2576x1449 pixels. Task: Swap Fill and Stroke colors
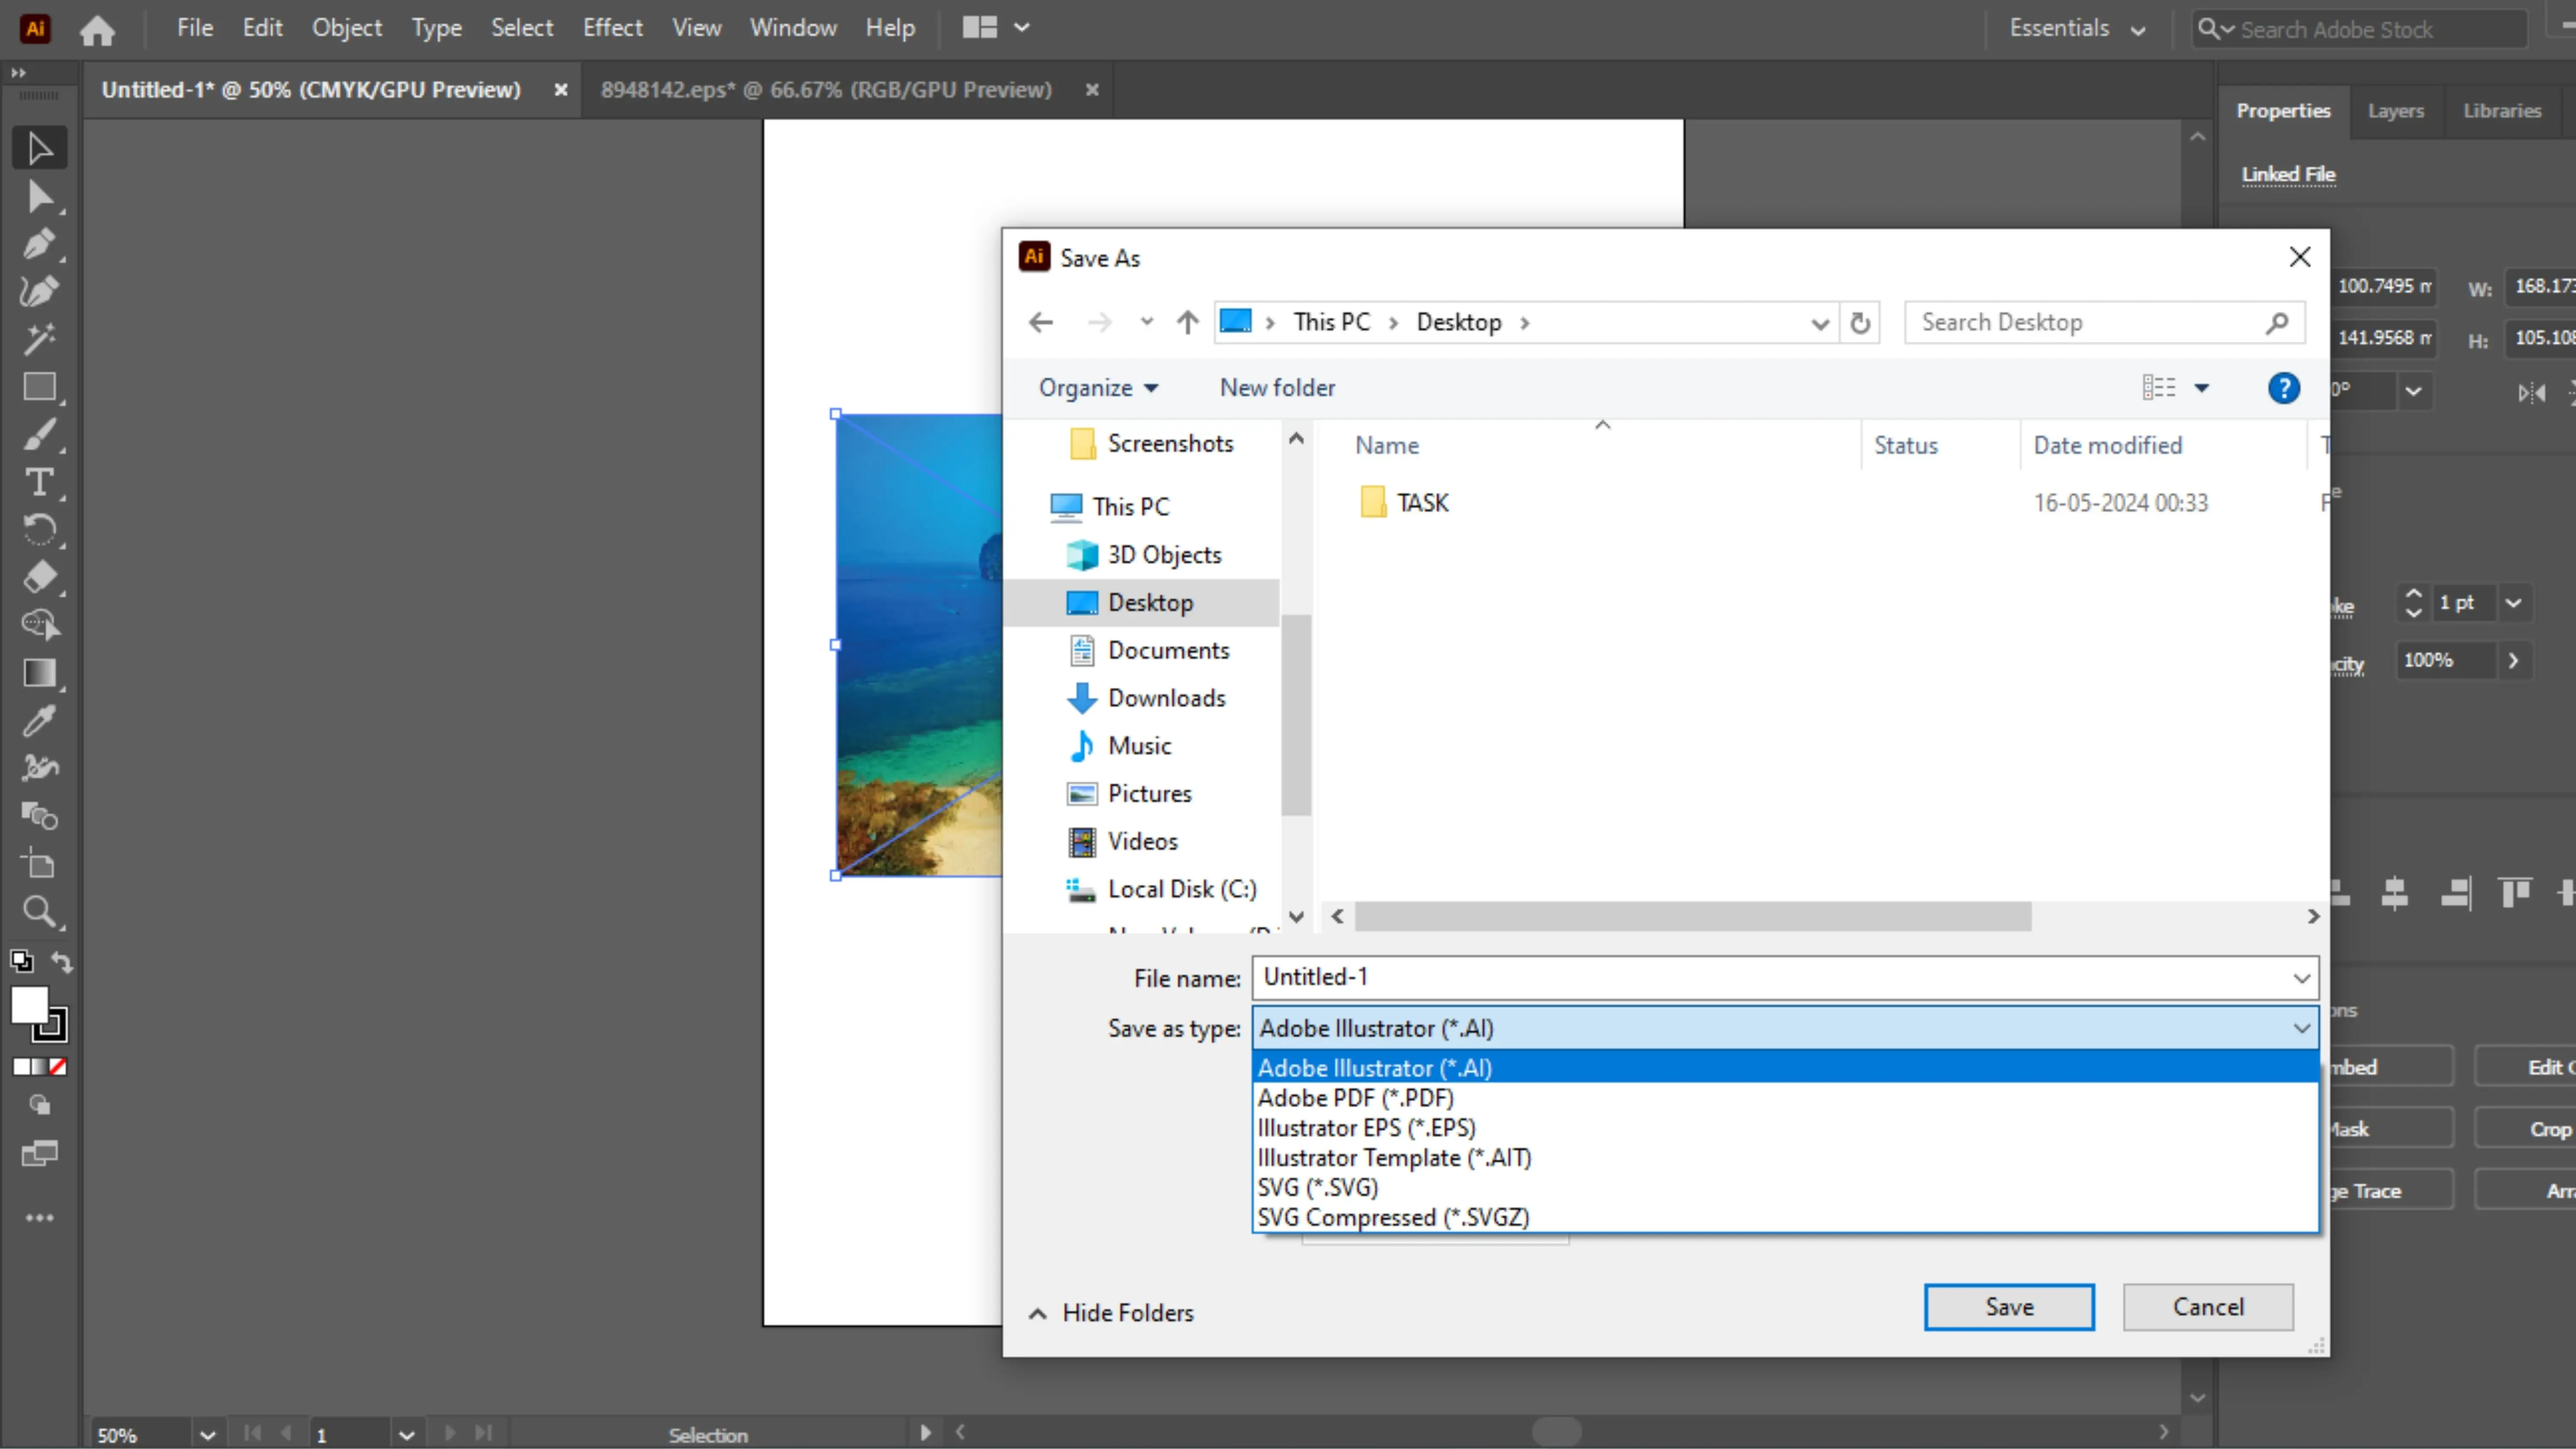pos(62,962)
